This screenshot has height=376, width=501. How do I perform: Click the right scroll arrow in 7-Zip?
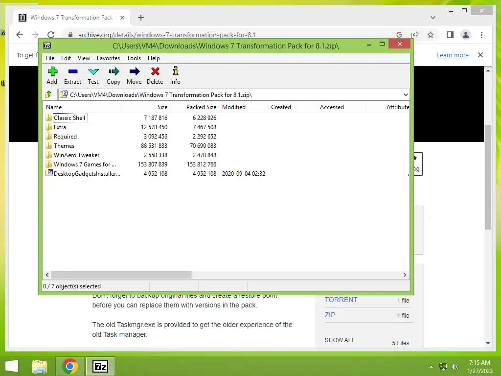click(x=405, y=275)
